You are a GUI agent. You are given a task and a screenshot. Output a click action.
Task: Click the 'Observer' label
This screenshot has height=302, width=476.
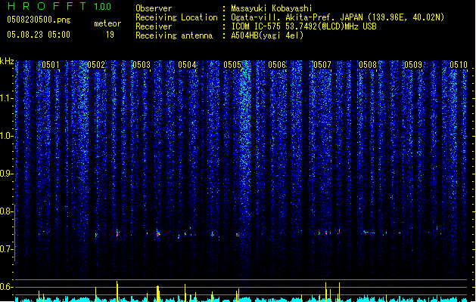tap(154, 8)
